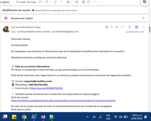Click the message pane scrollbar thumb
This screenshot has height=121, width=151.
pyautogui.click(x=150, y=29)
